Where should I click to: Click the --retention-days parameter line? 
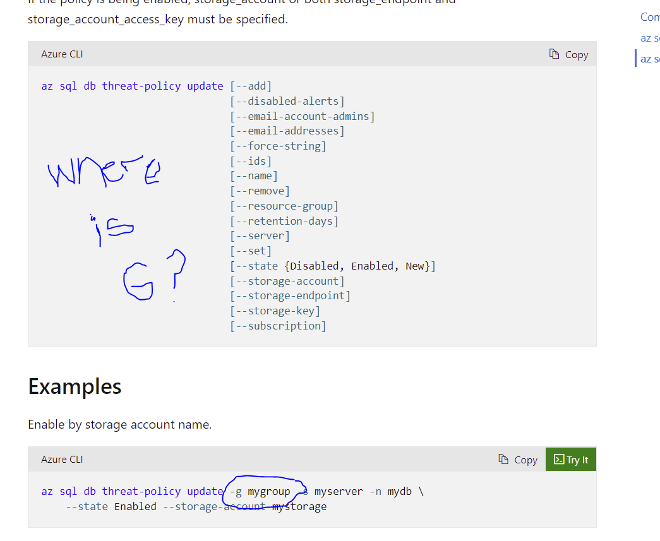tap(284, 220)
